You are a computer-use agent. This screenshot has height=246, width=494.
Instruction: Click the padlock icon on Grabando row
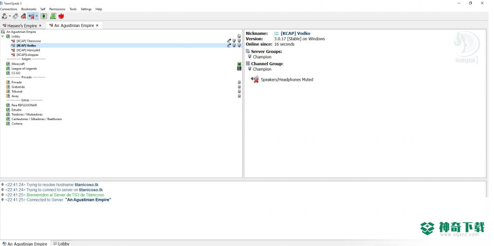pyautogui.click(x=239, y=87)
